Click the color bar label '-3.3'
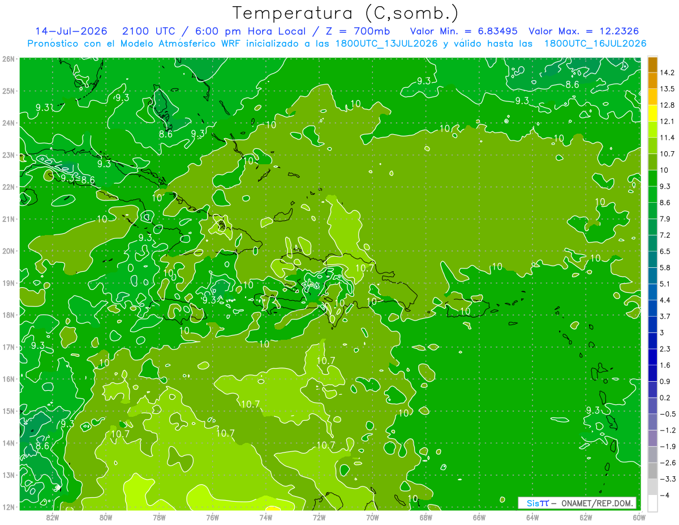The image size is (679, 525). tap(667, 479)
